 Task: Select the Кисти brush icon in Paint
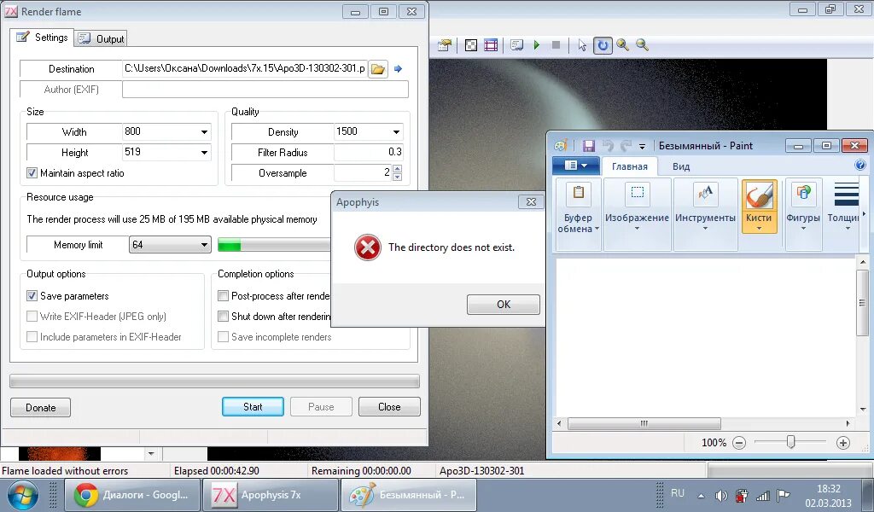point(759,196)
